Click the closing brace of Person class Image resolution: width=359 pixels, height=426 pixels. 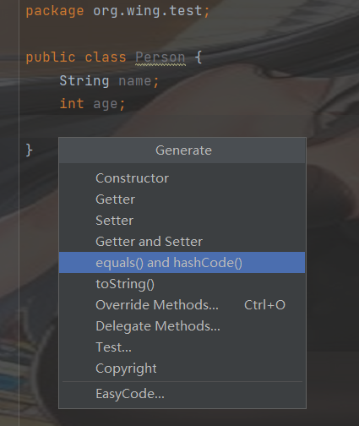[x=29, y=150]
